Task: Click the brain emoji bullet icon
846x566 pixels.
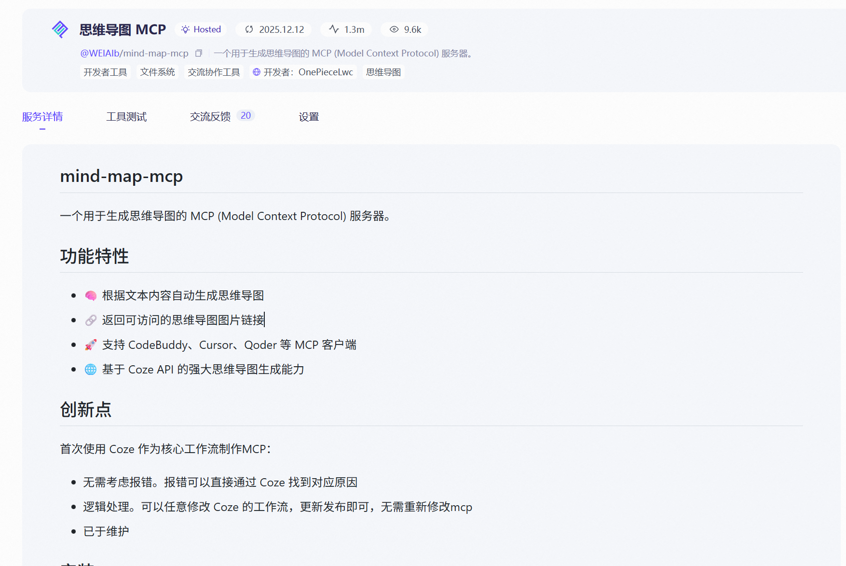Action: (91, 295)
